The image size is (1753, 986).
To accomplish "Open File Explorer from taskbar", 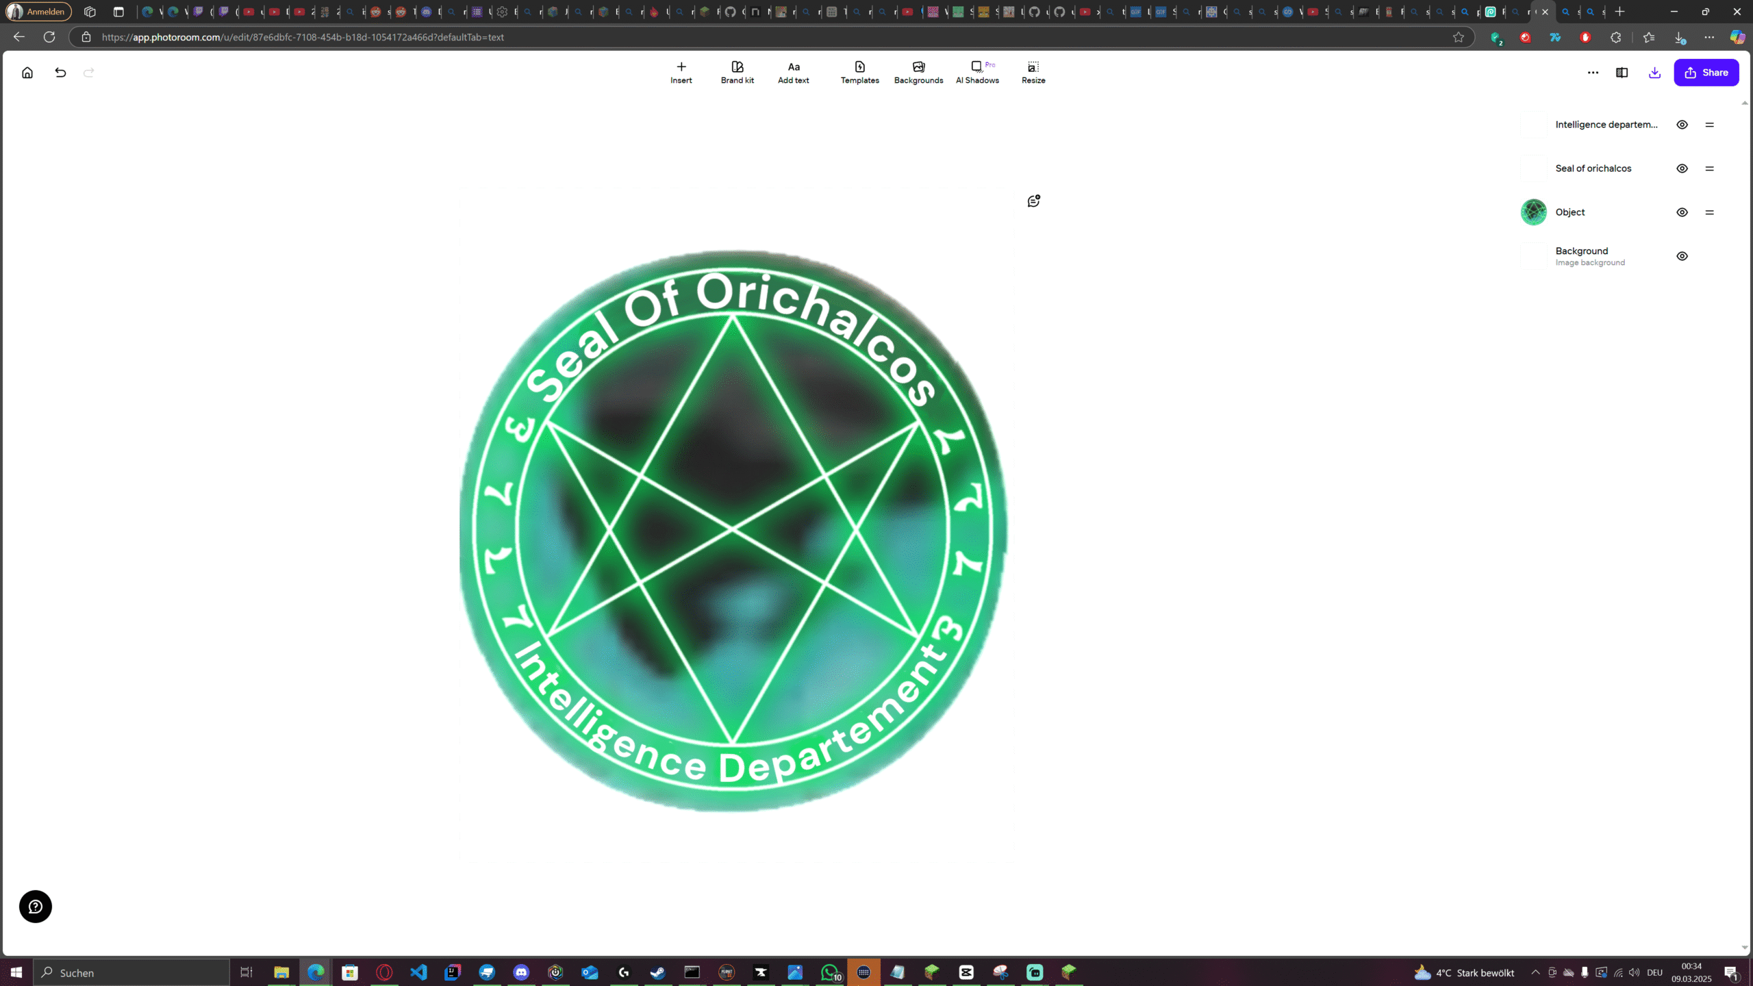I will [281, 972].
